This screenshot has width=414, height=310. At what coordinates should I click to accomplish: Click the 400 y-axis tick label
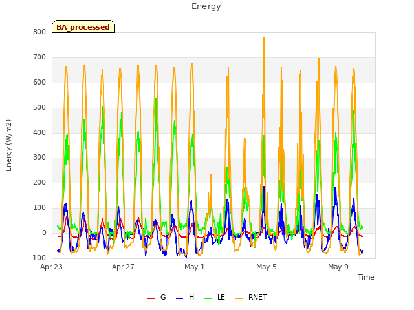(x=39, y=132)
